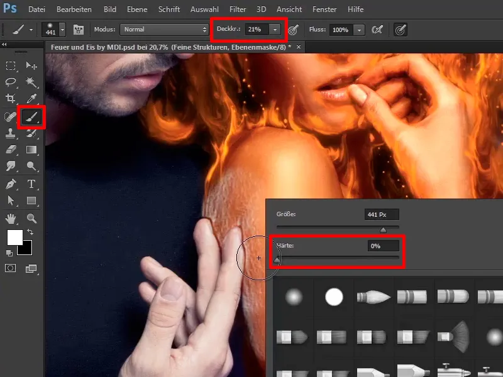This screenshot has height=377, width=503.
Task: Open the Bearbeiten menu
Action: 74,9
